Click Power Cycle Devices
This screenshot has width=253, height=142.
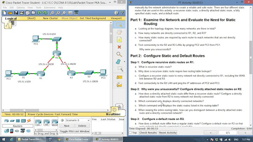[x=41, y=114]
